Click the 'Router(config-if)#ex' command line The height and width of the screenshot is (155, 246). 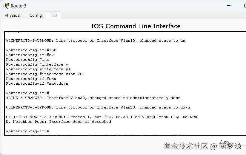coord(30,55)
